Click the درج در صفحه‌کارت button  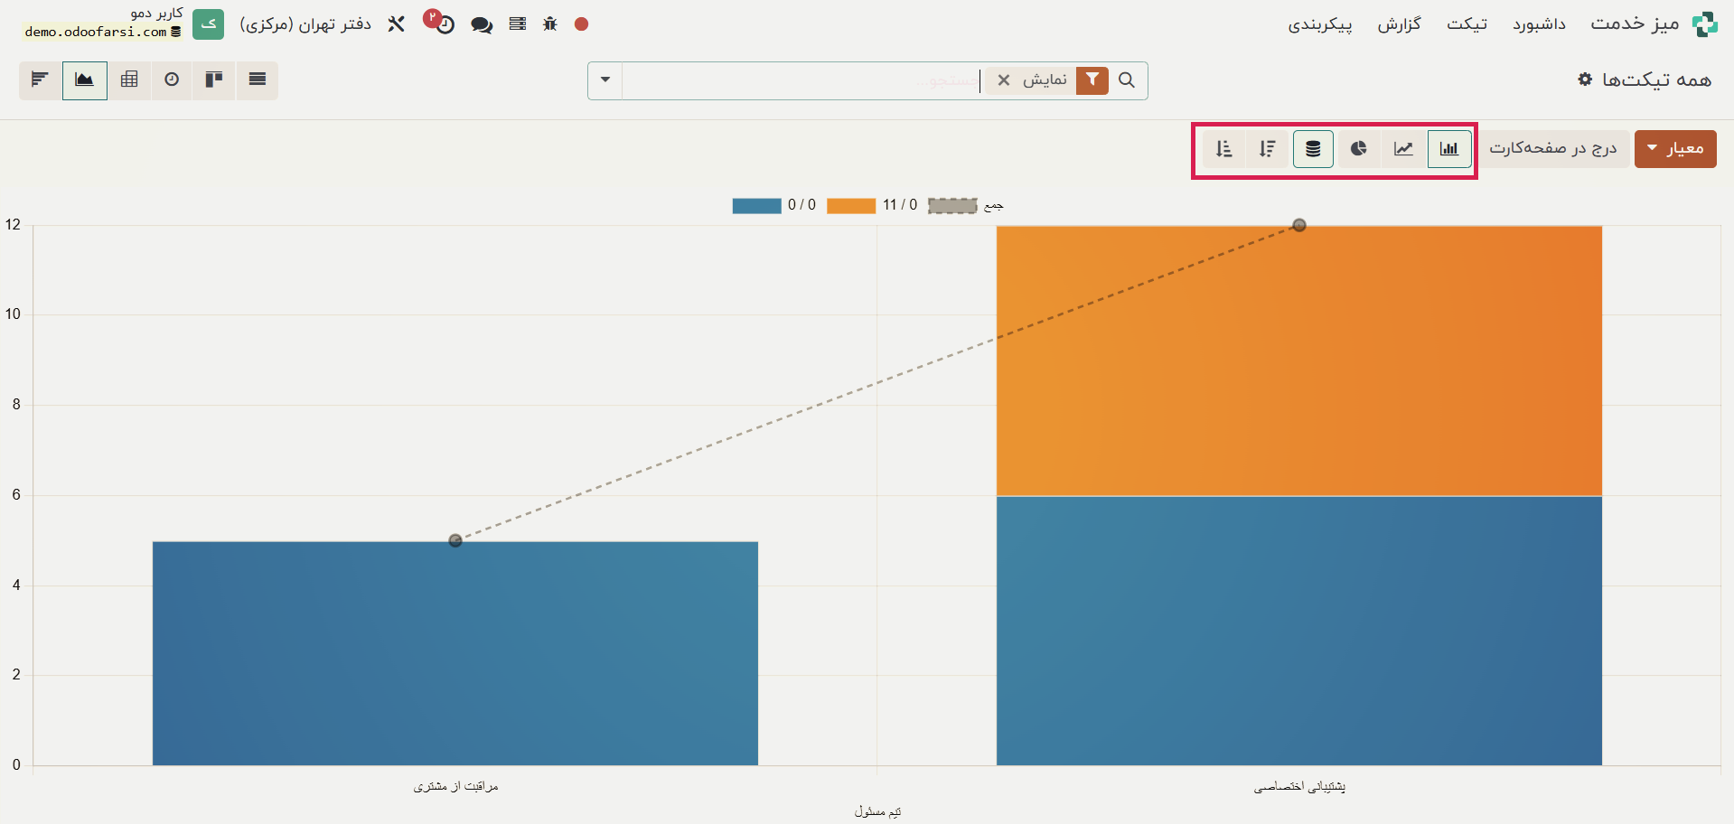click(x=1552, y=149)
